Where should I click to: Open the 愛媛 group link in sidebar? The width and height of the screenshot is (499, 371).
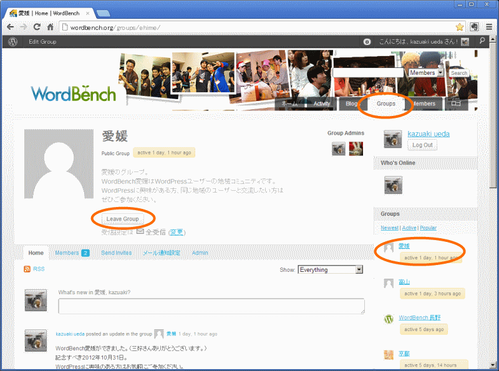point(404,246)
